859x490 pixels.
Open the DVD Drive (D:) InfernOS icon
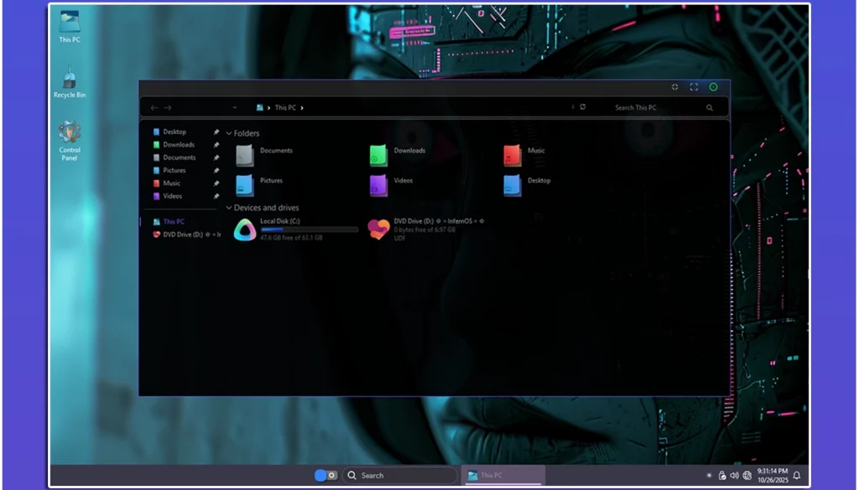click(x=379, y=230)
